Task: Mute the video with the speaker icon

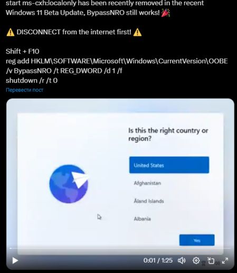Action: (x=182, y=260)
